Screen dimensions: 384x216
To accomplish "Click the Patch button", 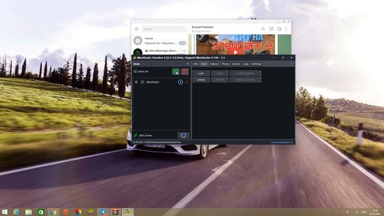I will (220, 73).
